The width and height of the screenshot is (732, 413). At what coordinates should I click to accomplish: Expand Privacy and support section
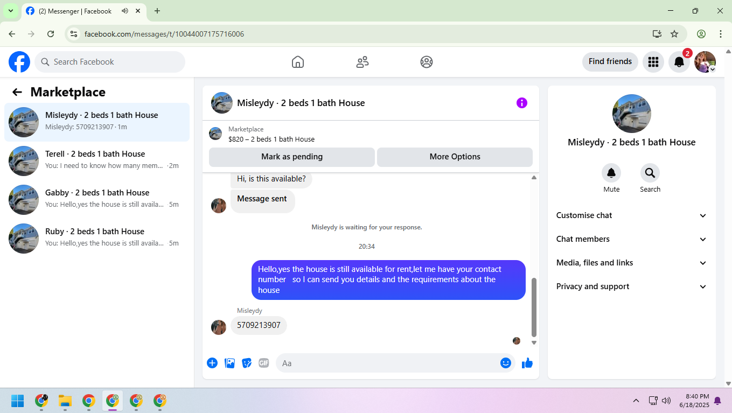click(x=631, y=286)
